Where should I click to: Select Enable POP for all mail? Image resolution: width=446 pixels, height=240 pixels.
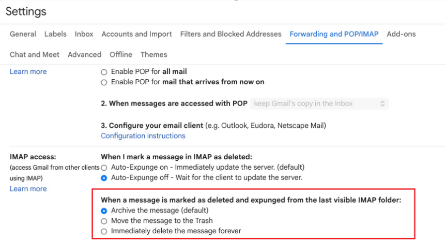(x=104, y=72)
